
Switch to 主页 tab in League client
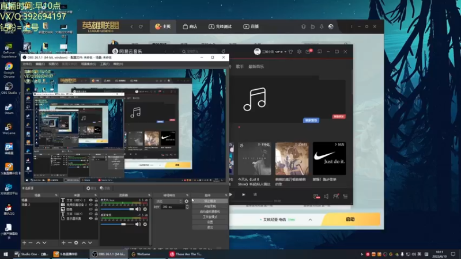coord(163,26)
